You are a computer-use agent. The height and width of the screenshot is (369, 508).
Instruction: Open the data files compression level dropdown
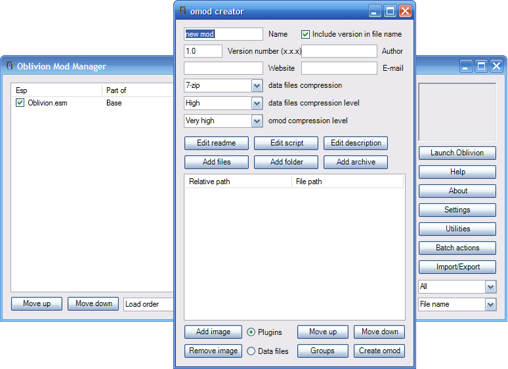257,104
